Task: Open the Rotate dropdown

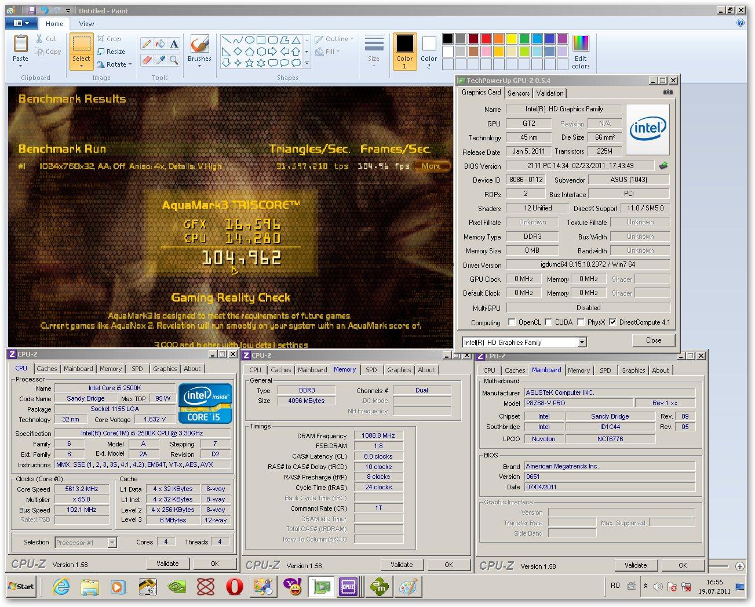Action: pyautogui.click(x=114, y=64)
